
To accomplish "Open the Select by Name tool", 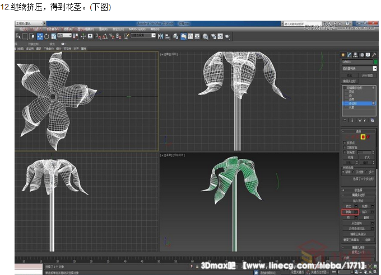I will (x=18, y=36).
